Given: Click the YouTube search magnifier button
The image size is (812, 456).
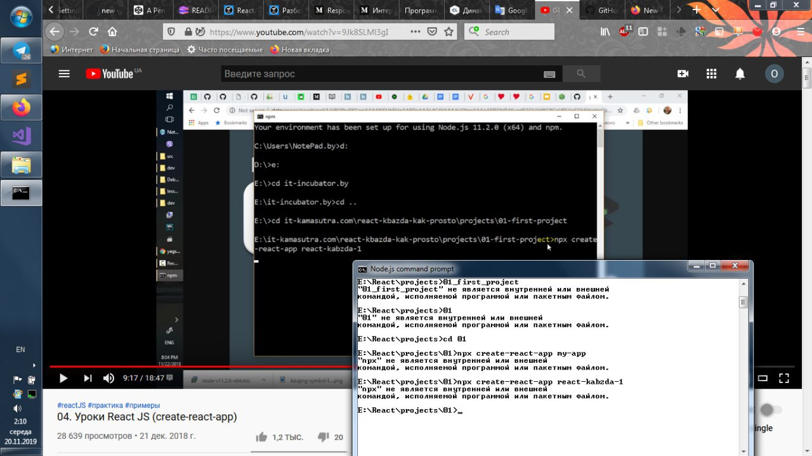Looking at the screenshot, I should [581, 74].
